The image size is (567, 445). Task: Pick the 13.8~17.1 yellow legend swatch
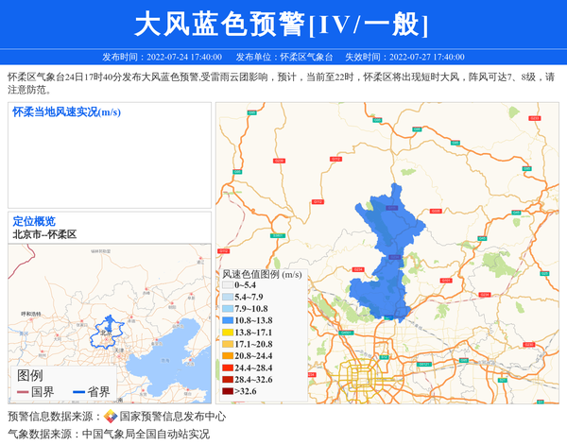click(x=228, y=333)
